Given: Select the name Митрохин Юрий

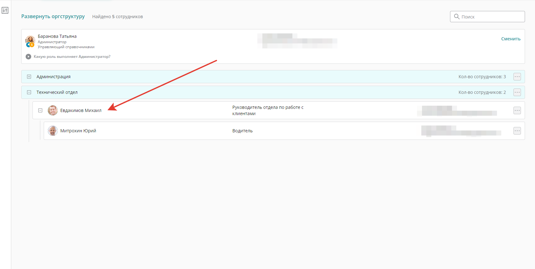Looking at the screenshot, I should click(78, 131).
